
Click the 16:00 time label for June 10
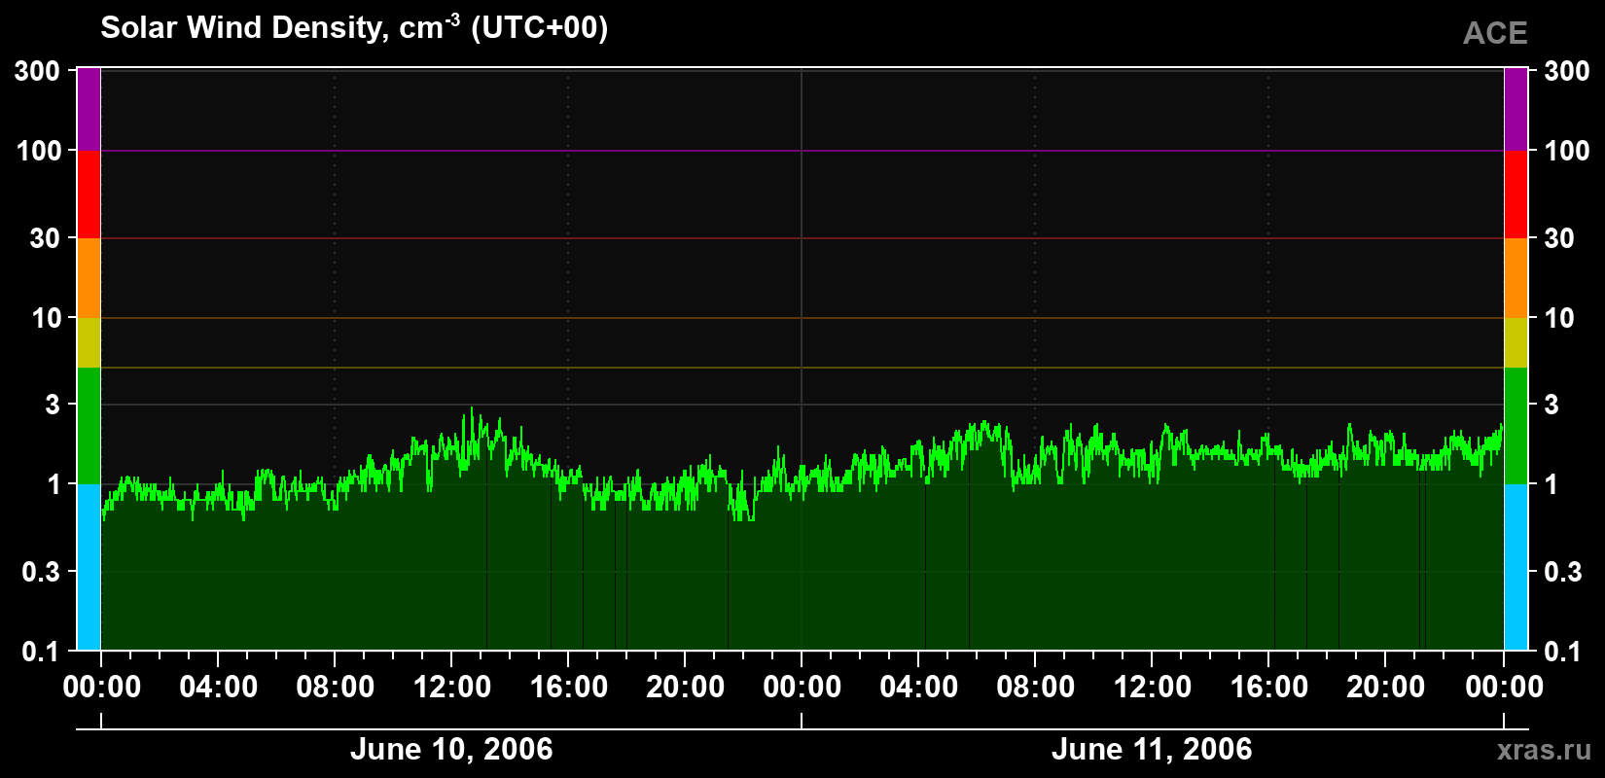(568, 688)
